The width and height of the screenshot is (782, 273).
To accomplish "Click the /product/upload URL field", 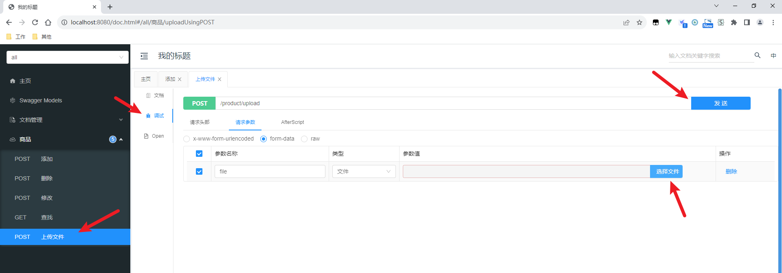I will tap(453, 103).
